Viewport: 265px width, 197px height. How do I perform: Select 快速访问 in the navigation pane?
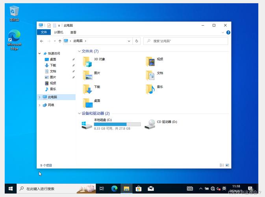[54, 54]
